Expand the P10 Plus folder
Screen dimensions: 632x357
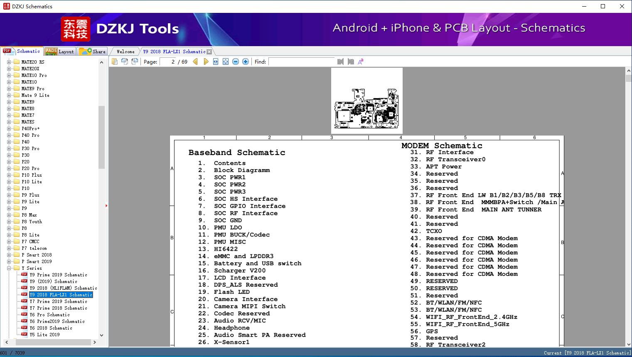(9, 175)
